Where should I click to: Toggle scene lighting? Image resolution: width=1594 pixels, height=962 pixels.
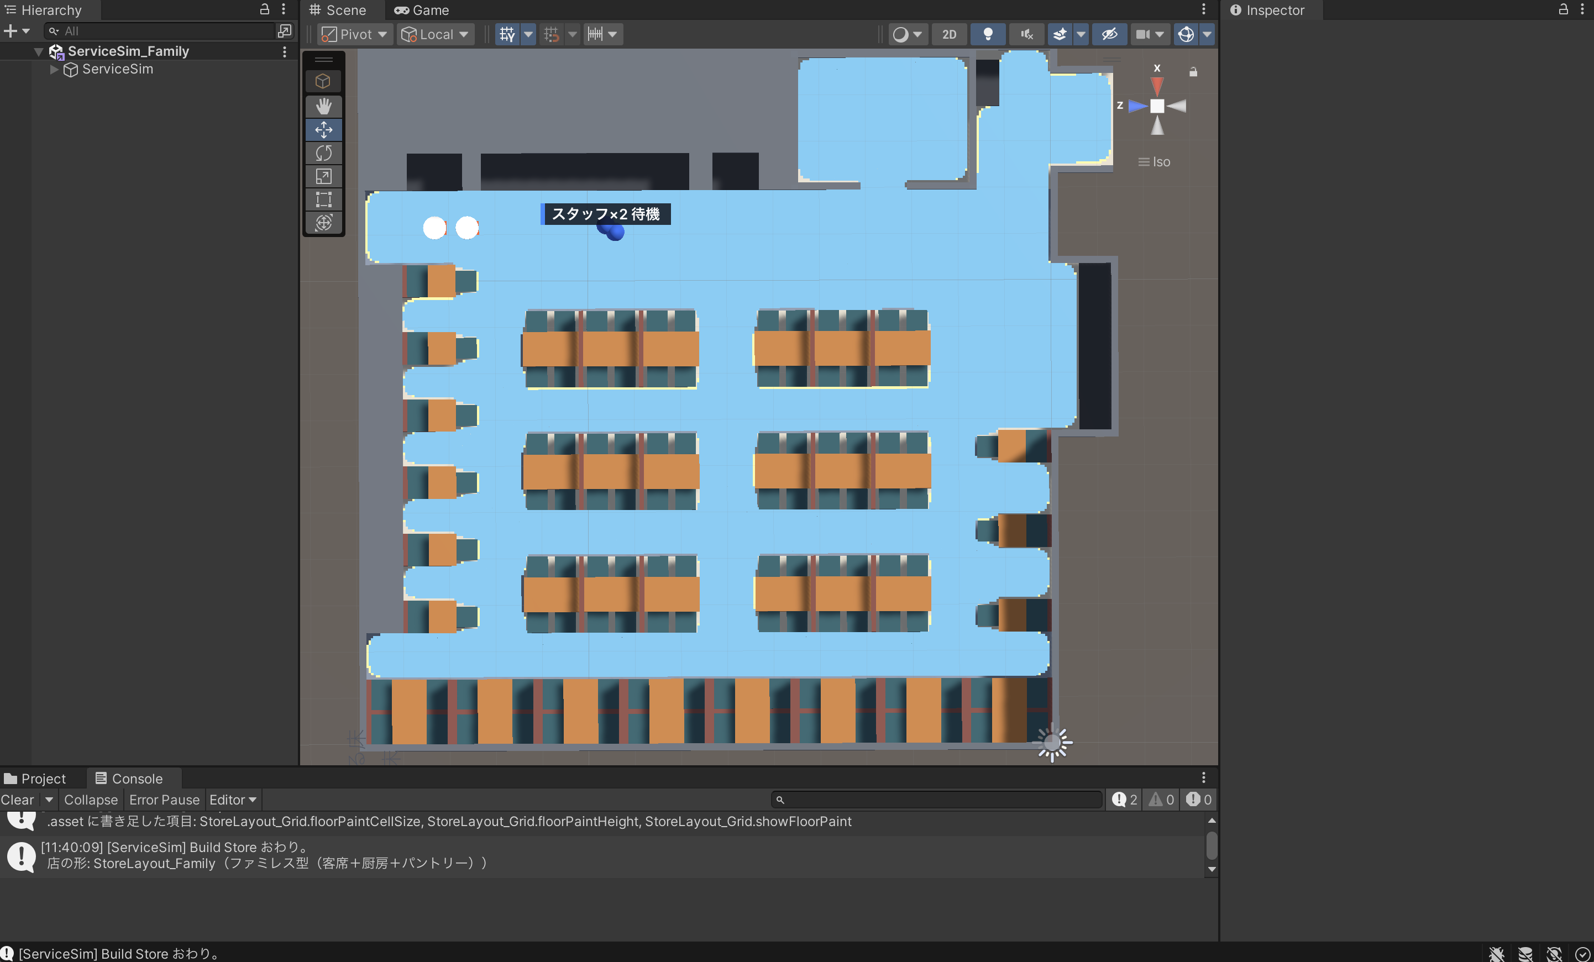point(988,34)
